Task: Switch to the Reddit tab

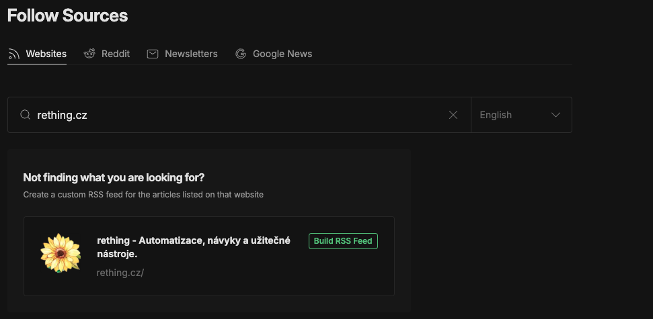Action: tap(107, 54)
